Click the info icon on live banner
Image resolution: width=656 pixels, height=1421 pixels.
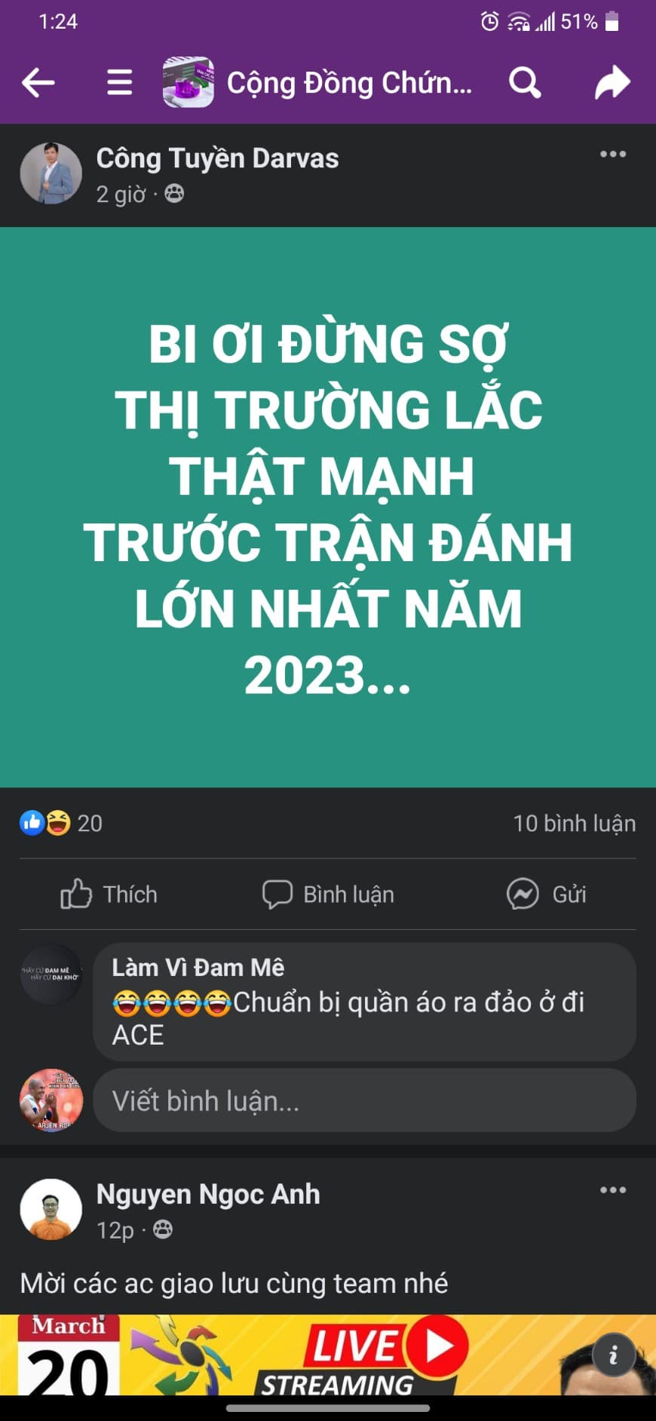(x=613, y=1355)
